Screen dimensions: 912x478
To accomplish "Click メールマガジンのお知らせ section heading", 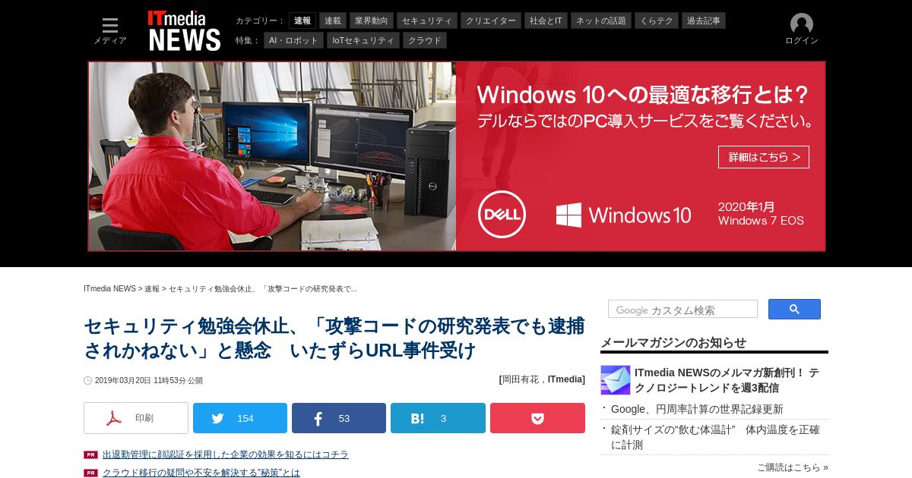I will [673, 342].
